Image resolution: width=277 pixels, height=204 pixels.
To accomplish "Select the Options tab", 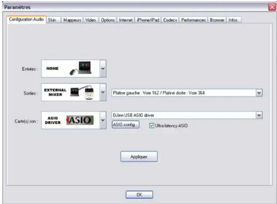I will point(108,20).
